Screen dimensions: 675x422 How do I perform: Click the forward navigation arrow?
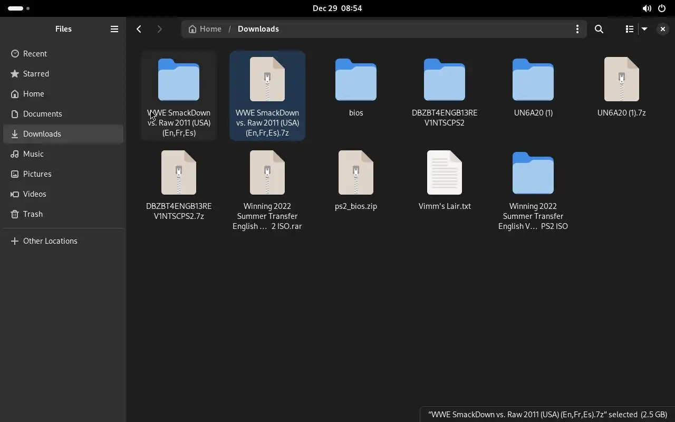pyautogui.click(x=159, y=29)
